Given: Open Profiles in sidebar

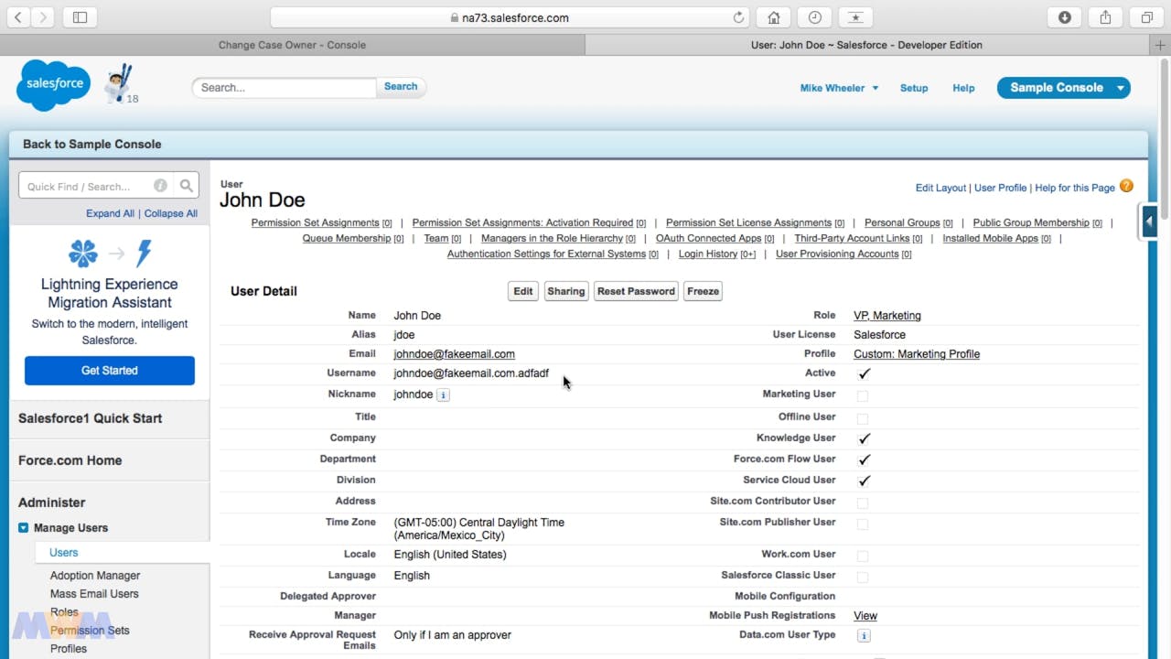Looking at the screenshot, I should [69, 649].
